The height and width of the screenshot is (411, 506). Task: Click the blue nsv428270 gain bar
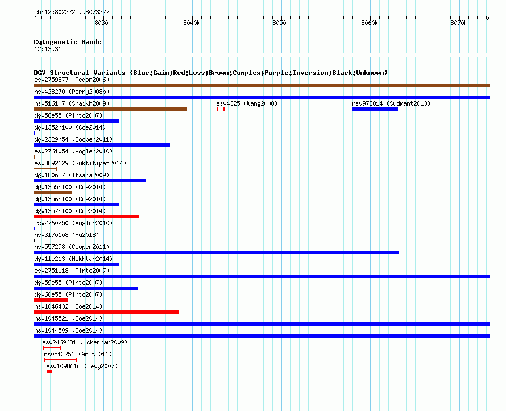tap(262, 97)
